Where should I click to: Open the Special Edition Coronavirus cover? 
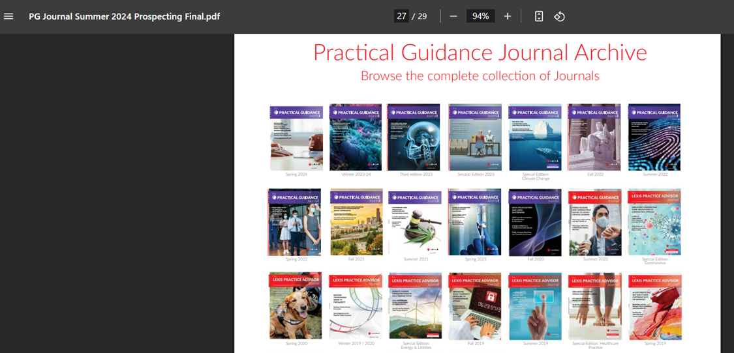(654, 222)
